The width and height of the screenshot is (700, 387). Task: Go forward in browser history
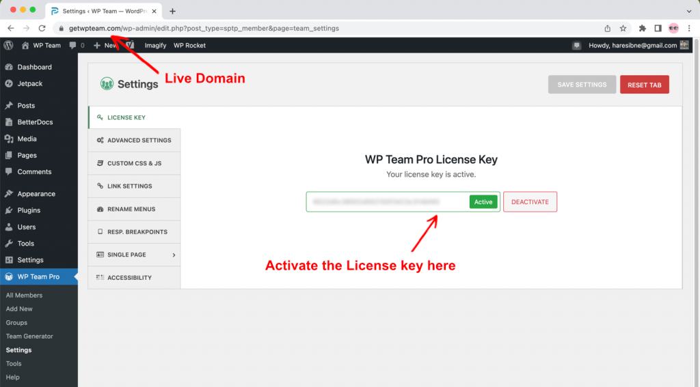point(27,28)
